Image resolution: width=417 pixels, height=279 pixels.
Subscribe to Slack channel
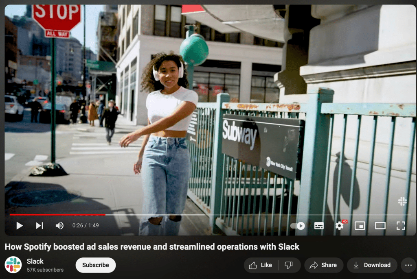pyautogui.click(x=95, y=265)
